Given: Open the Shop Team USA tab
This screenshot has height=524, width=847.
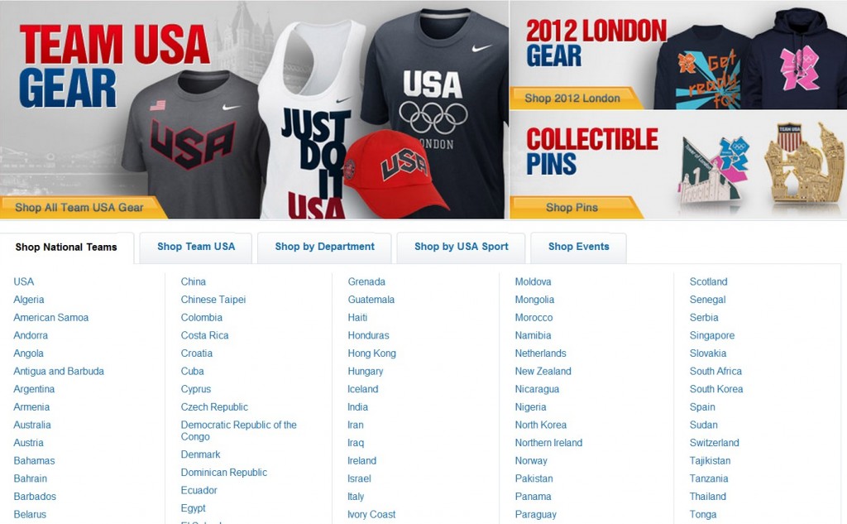Looking at the screenshot, I should (196, 248).
